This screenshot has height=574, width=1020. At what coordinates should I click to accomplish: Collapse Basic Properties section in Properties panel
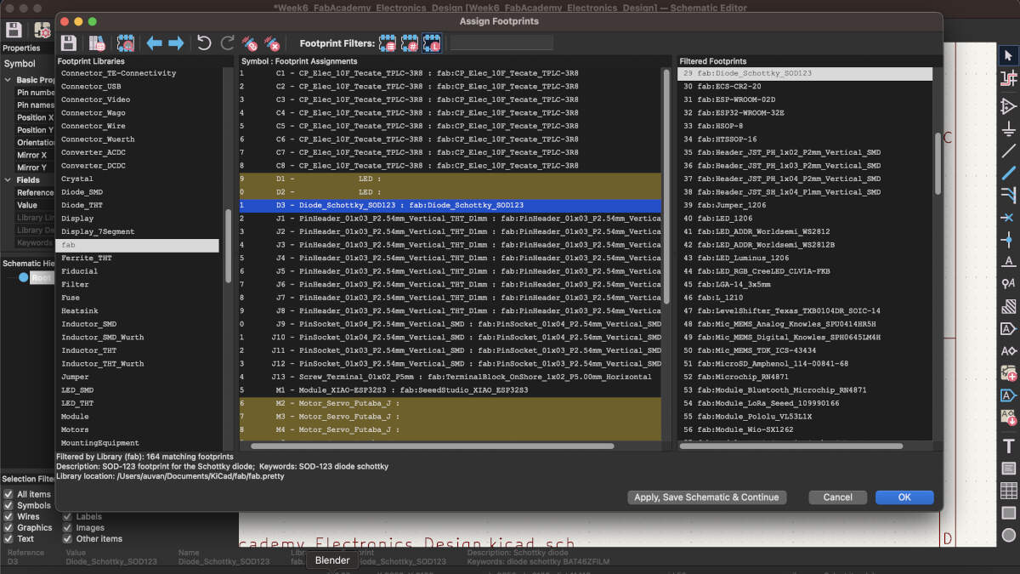pos(8,80)
